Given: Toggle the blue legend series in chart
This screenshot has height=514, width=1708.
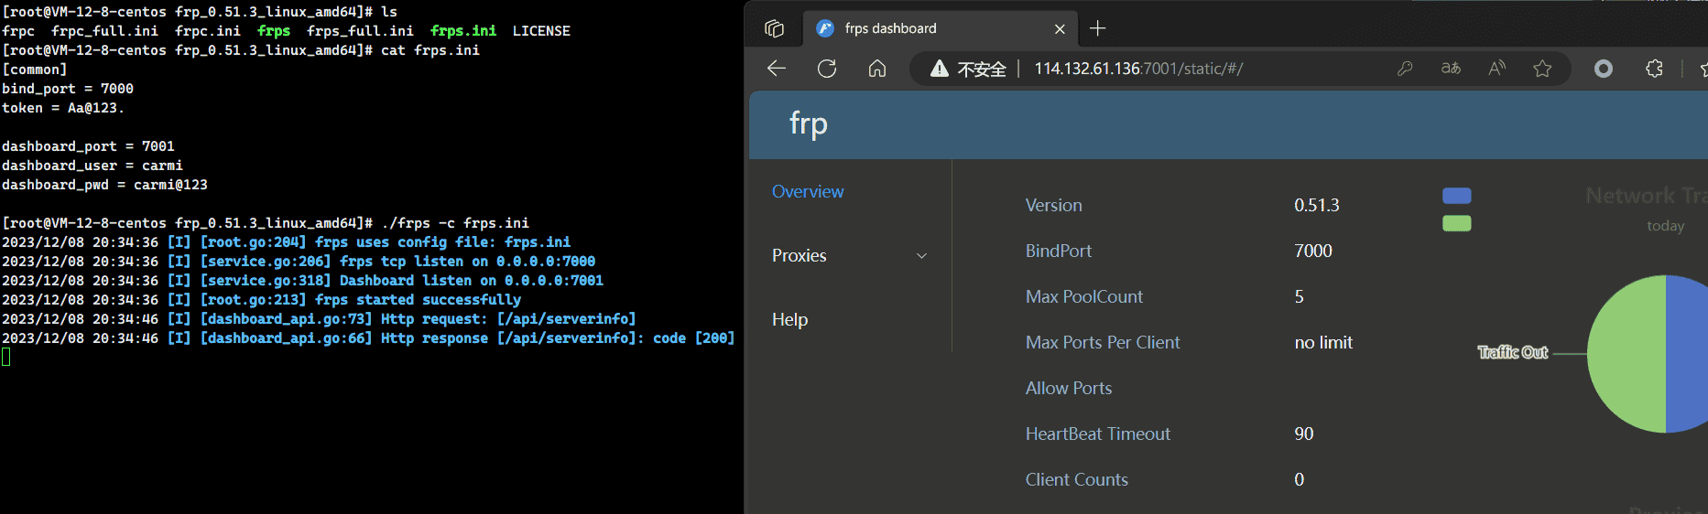Looking at the screenshot, I should (1456, 196).
